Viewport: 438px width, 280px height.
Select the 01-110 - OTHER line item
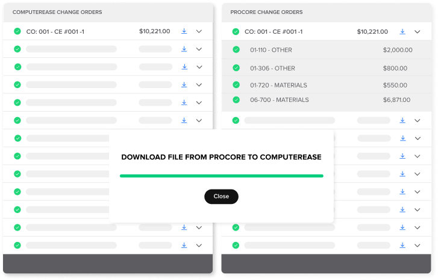point(271,50)
